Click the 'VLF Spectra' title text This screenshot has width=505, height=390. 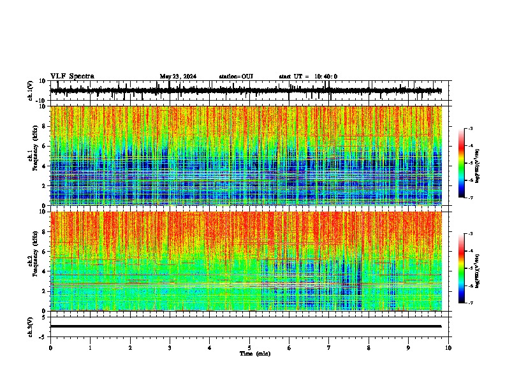click(72, 76)
